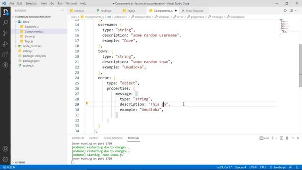
Task: Open Server.js in the explorer
Action: [30, 36]
